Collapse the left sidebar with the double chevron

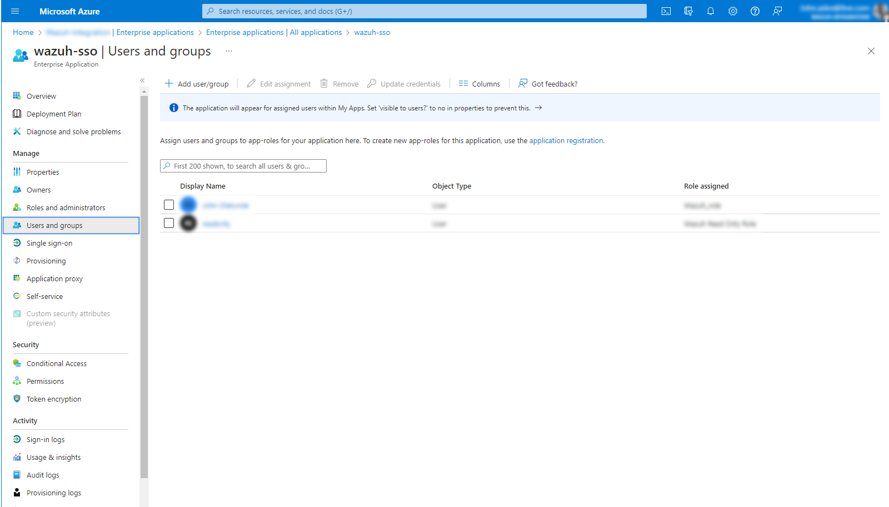pyautogui.click(x=142, y=80)
